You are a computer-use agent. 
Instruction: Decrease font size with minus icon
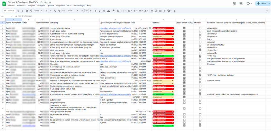[82, 11]
